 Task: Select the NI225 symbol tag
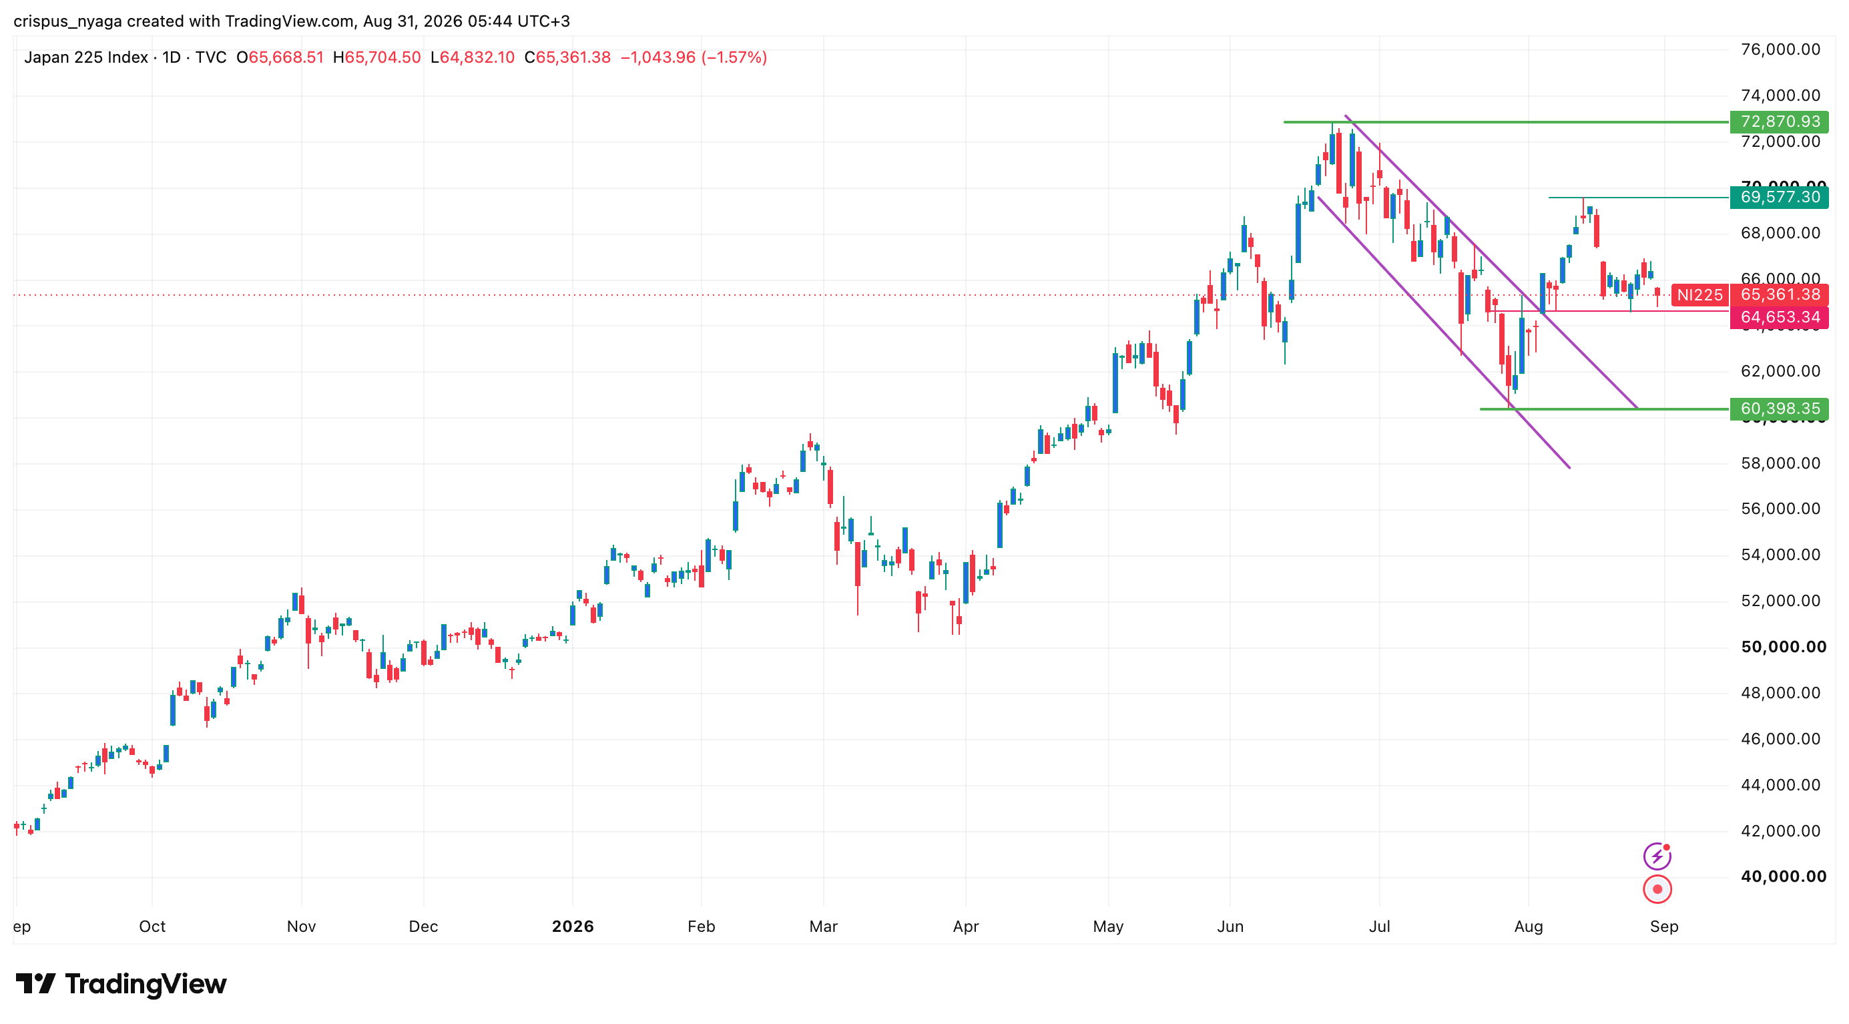[1699, 295]
